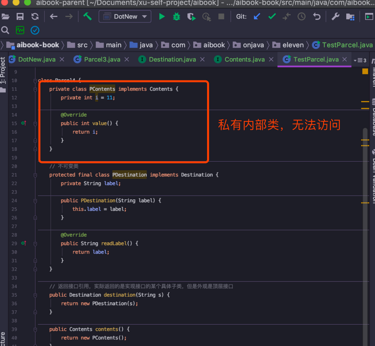
Task: Click aibook-book in breadcrumb path
Action: click(38, 45)
